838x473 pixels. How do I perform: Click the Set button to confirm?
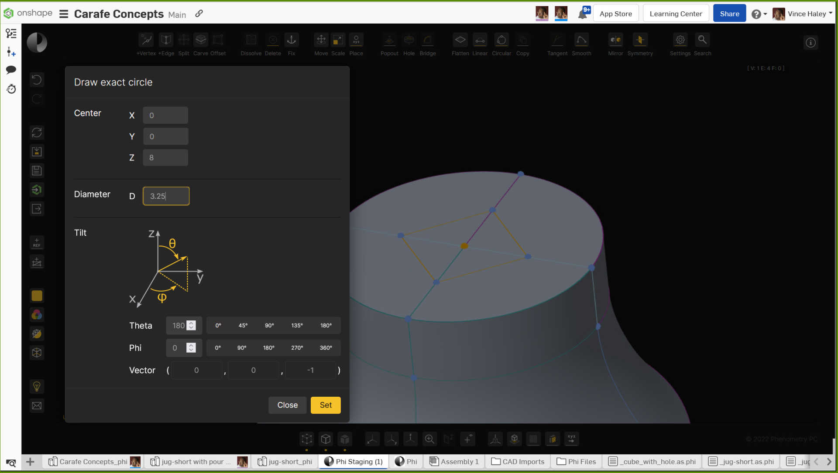(325, 405)
